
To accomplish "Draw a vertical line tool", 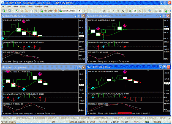I will [x=90, y=11].
